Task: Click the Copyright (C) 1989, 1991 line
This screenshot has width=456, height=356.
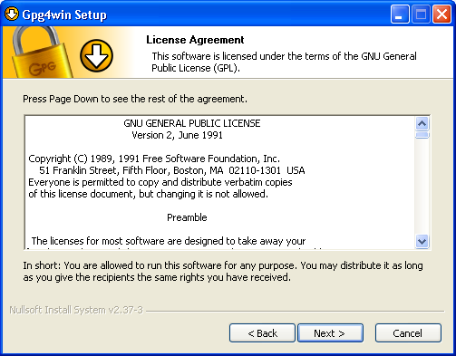Action: (154, 159)
